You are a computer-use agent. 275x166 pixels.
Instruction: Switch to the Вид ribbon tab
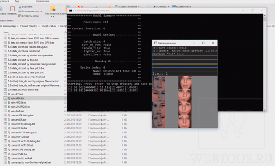tap(17, 1)
